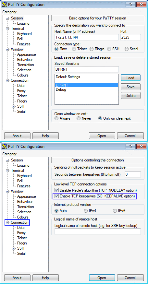Click the PuTTY icon in top window title bar
This screenshot has height=284, width=148.
pos(4,5)
